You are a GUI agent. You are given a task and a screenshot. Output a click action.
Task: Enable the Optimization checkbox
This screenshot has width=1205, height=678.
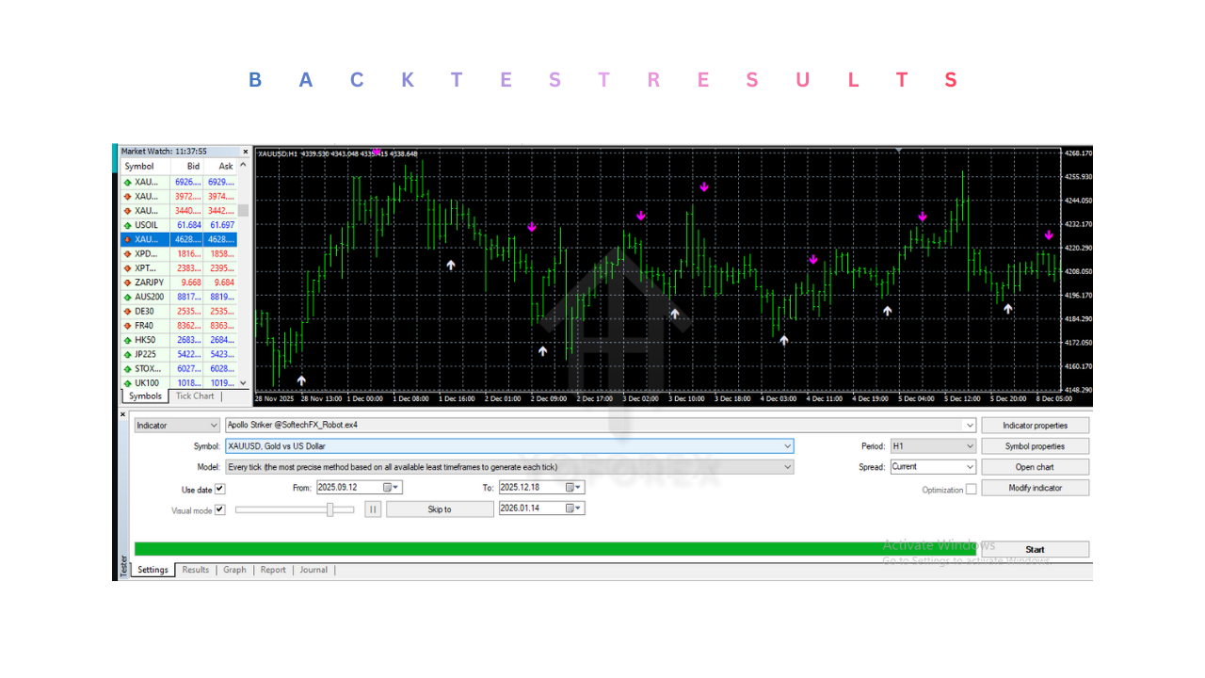pos(972,489)
